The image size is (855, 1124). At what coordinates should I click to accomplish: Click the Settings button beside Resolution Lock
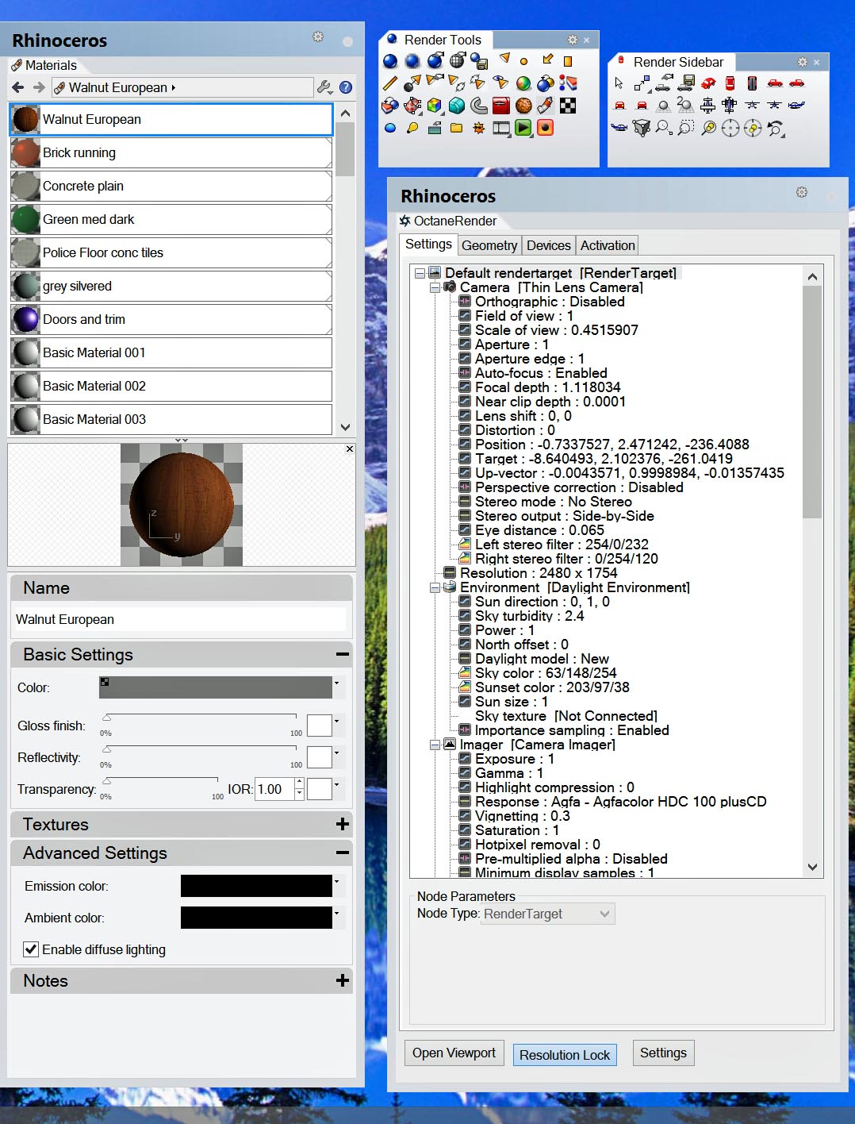tap(663, 1053)
